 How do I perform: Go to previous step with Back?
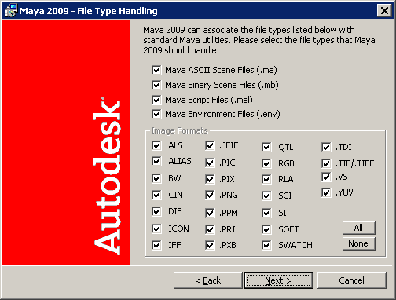click(208, 280)
